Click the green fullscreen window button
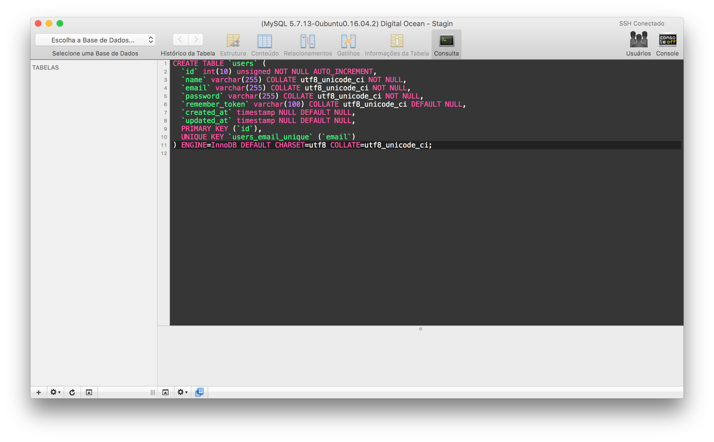 pos(60,23)
